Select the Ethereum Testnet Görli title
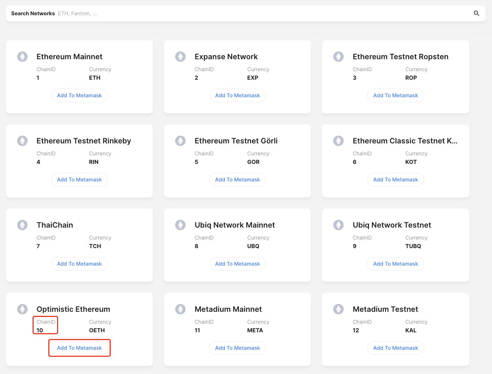 point(236,141)
